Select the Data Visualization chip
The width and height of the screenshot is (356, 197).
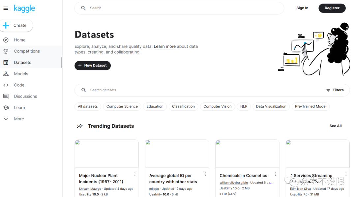(x=271, y=106)
